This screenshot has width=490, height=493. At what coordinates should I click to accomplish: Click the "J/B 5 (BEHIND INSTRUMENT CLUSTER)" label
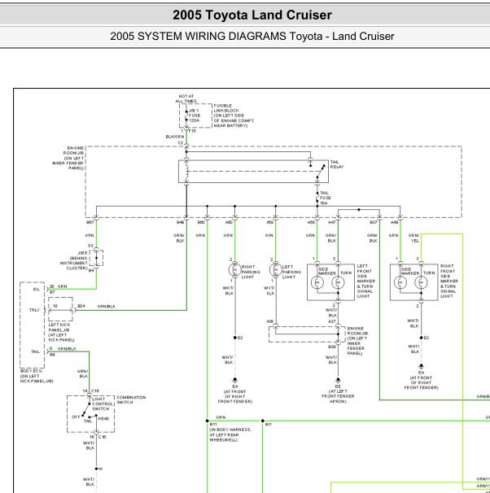pyautogui.click(x=74, y=260)
